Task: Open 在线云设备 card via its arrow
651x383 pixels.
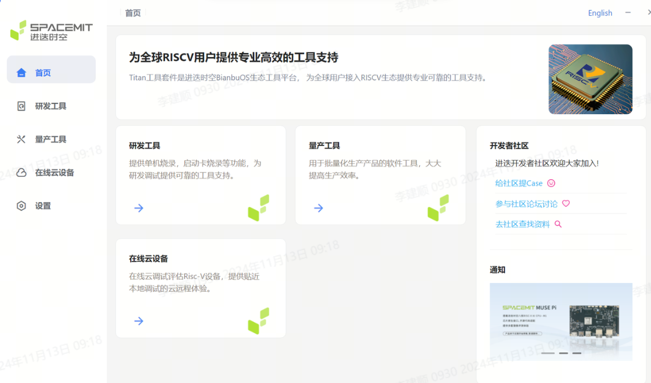Action: click(139, 321)
